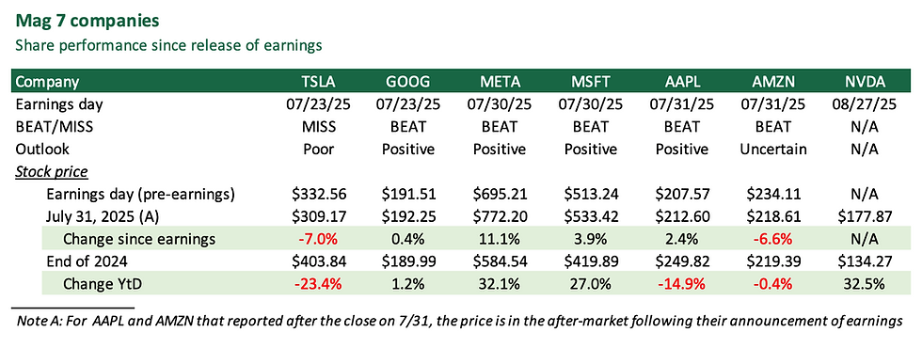
Task: Select the 'Share performance since release' subtitle
Action: (x=168, y=46)
